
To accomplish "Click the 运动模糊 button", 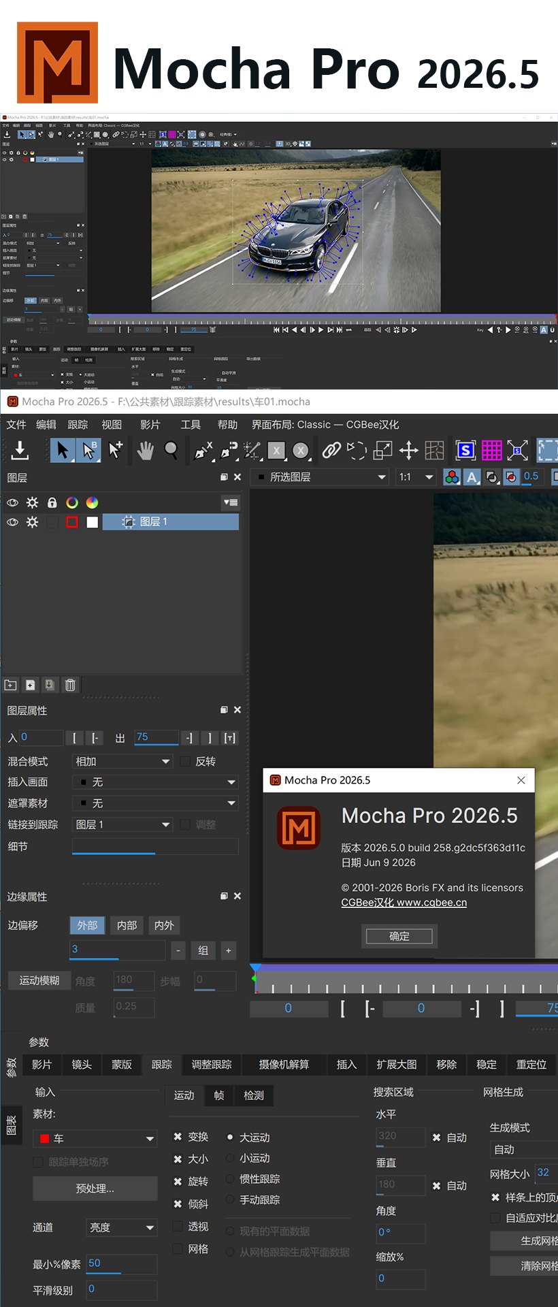I will (39, 981).
